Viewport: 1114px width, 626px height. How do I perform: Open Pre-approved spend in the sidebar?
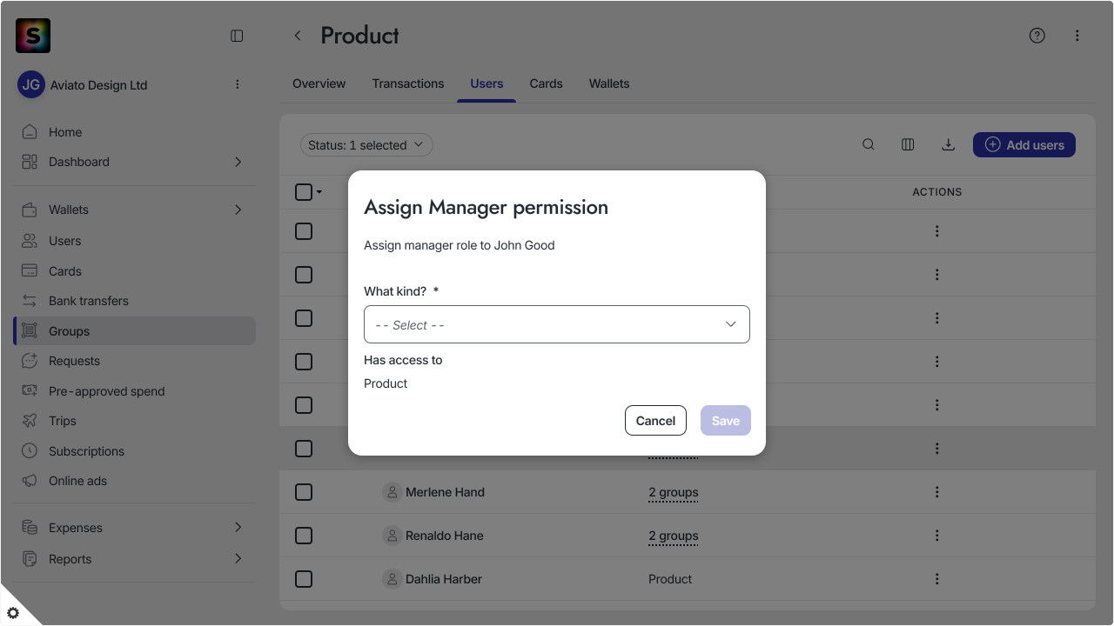(135, 391)
